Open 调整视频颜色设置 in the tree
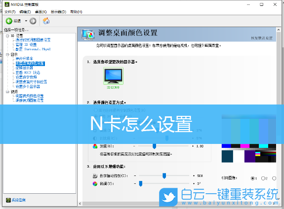The height and width of the screenshot is (209, 284). [x=30, y=96]
